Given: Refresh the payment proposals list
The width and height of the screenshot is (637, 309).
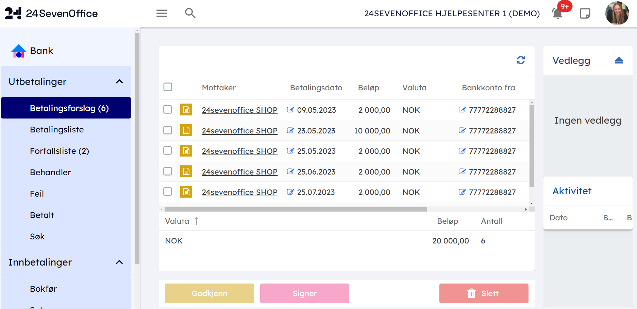Looking at the screenshot, I should tap(520, 60).
